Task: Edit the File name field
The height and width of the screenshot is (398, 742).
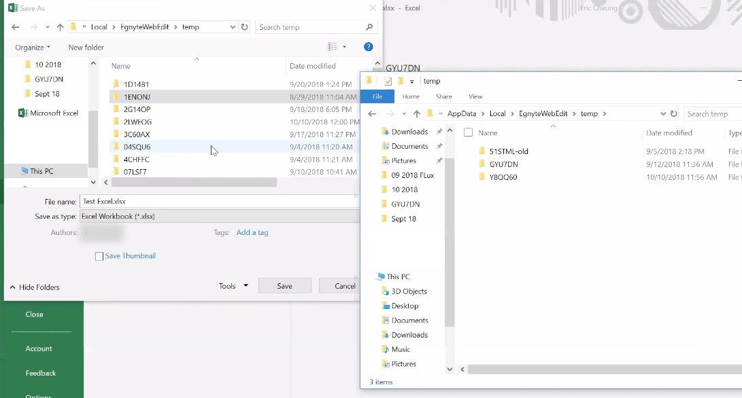Action: tap(220, 201)
